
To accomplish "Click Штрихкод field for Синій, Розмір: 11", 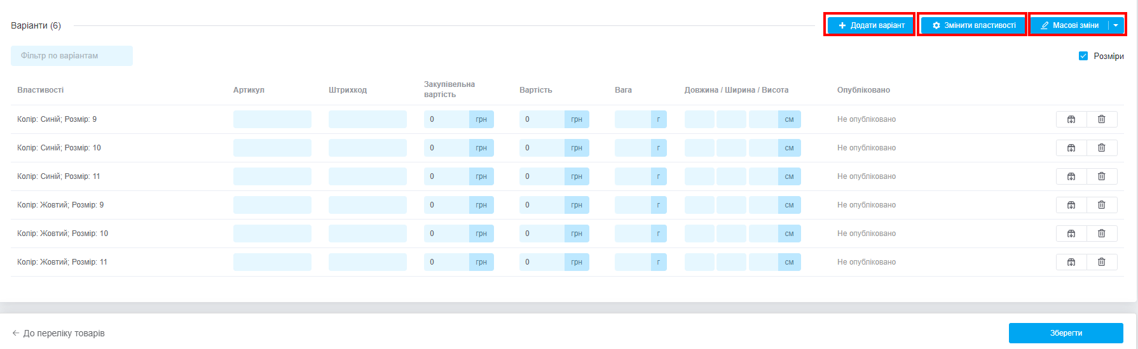I will click(367, 176).
